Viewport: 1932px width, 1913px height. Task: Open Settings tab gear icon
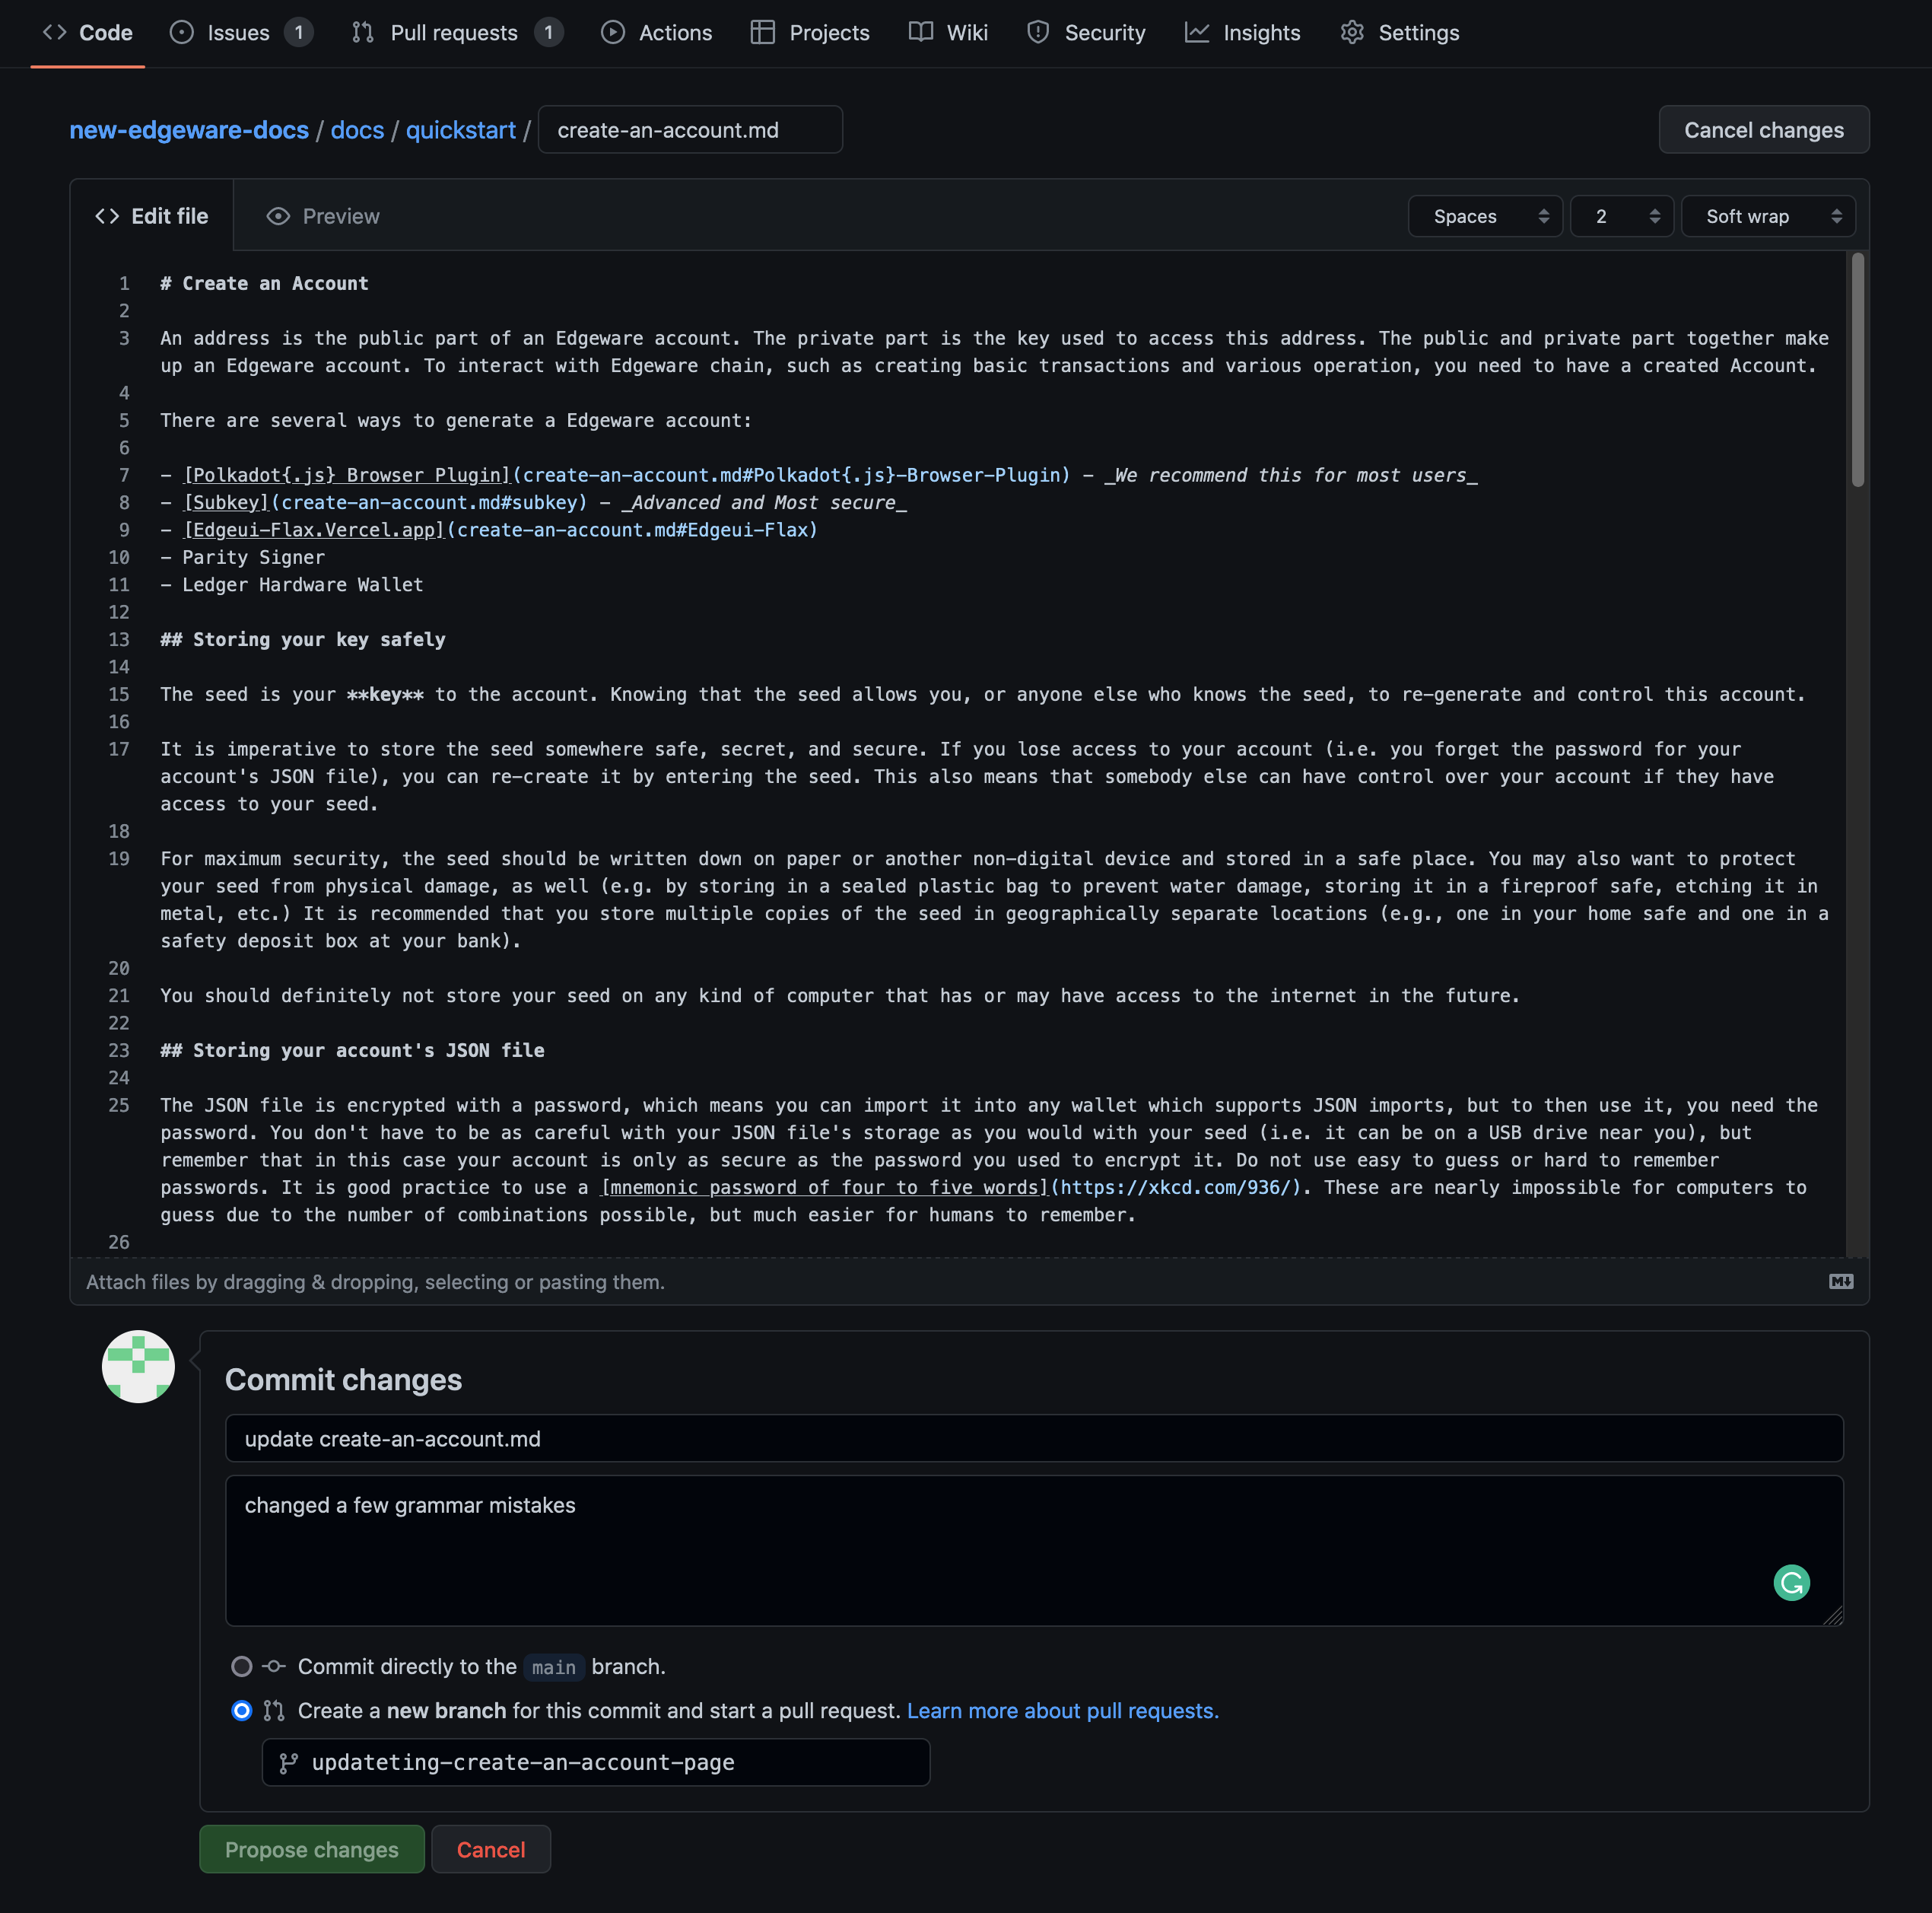pyautogui.click(x=1352, y=32)
